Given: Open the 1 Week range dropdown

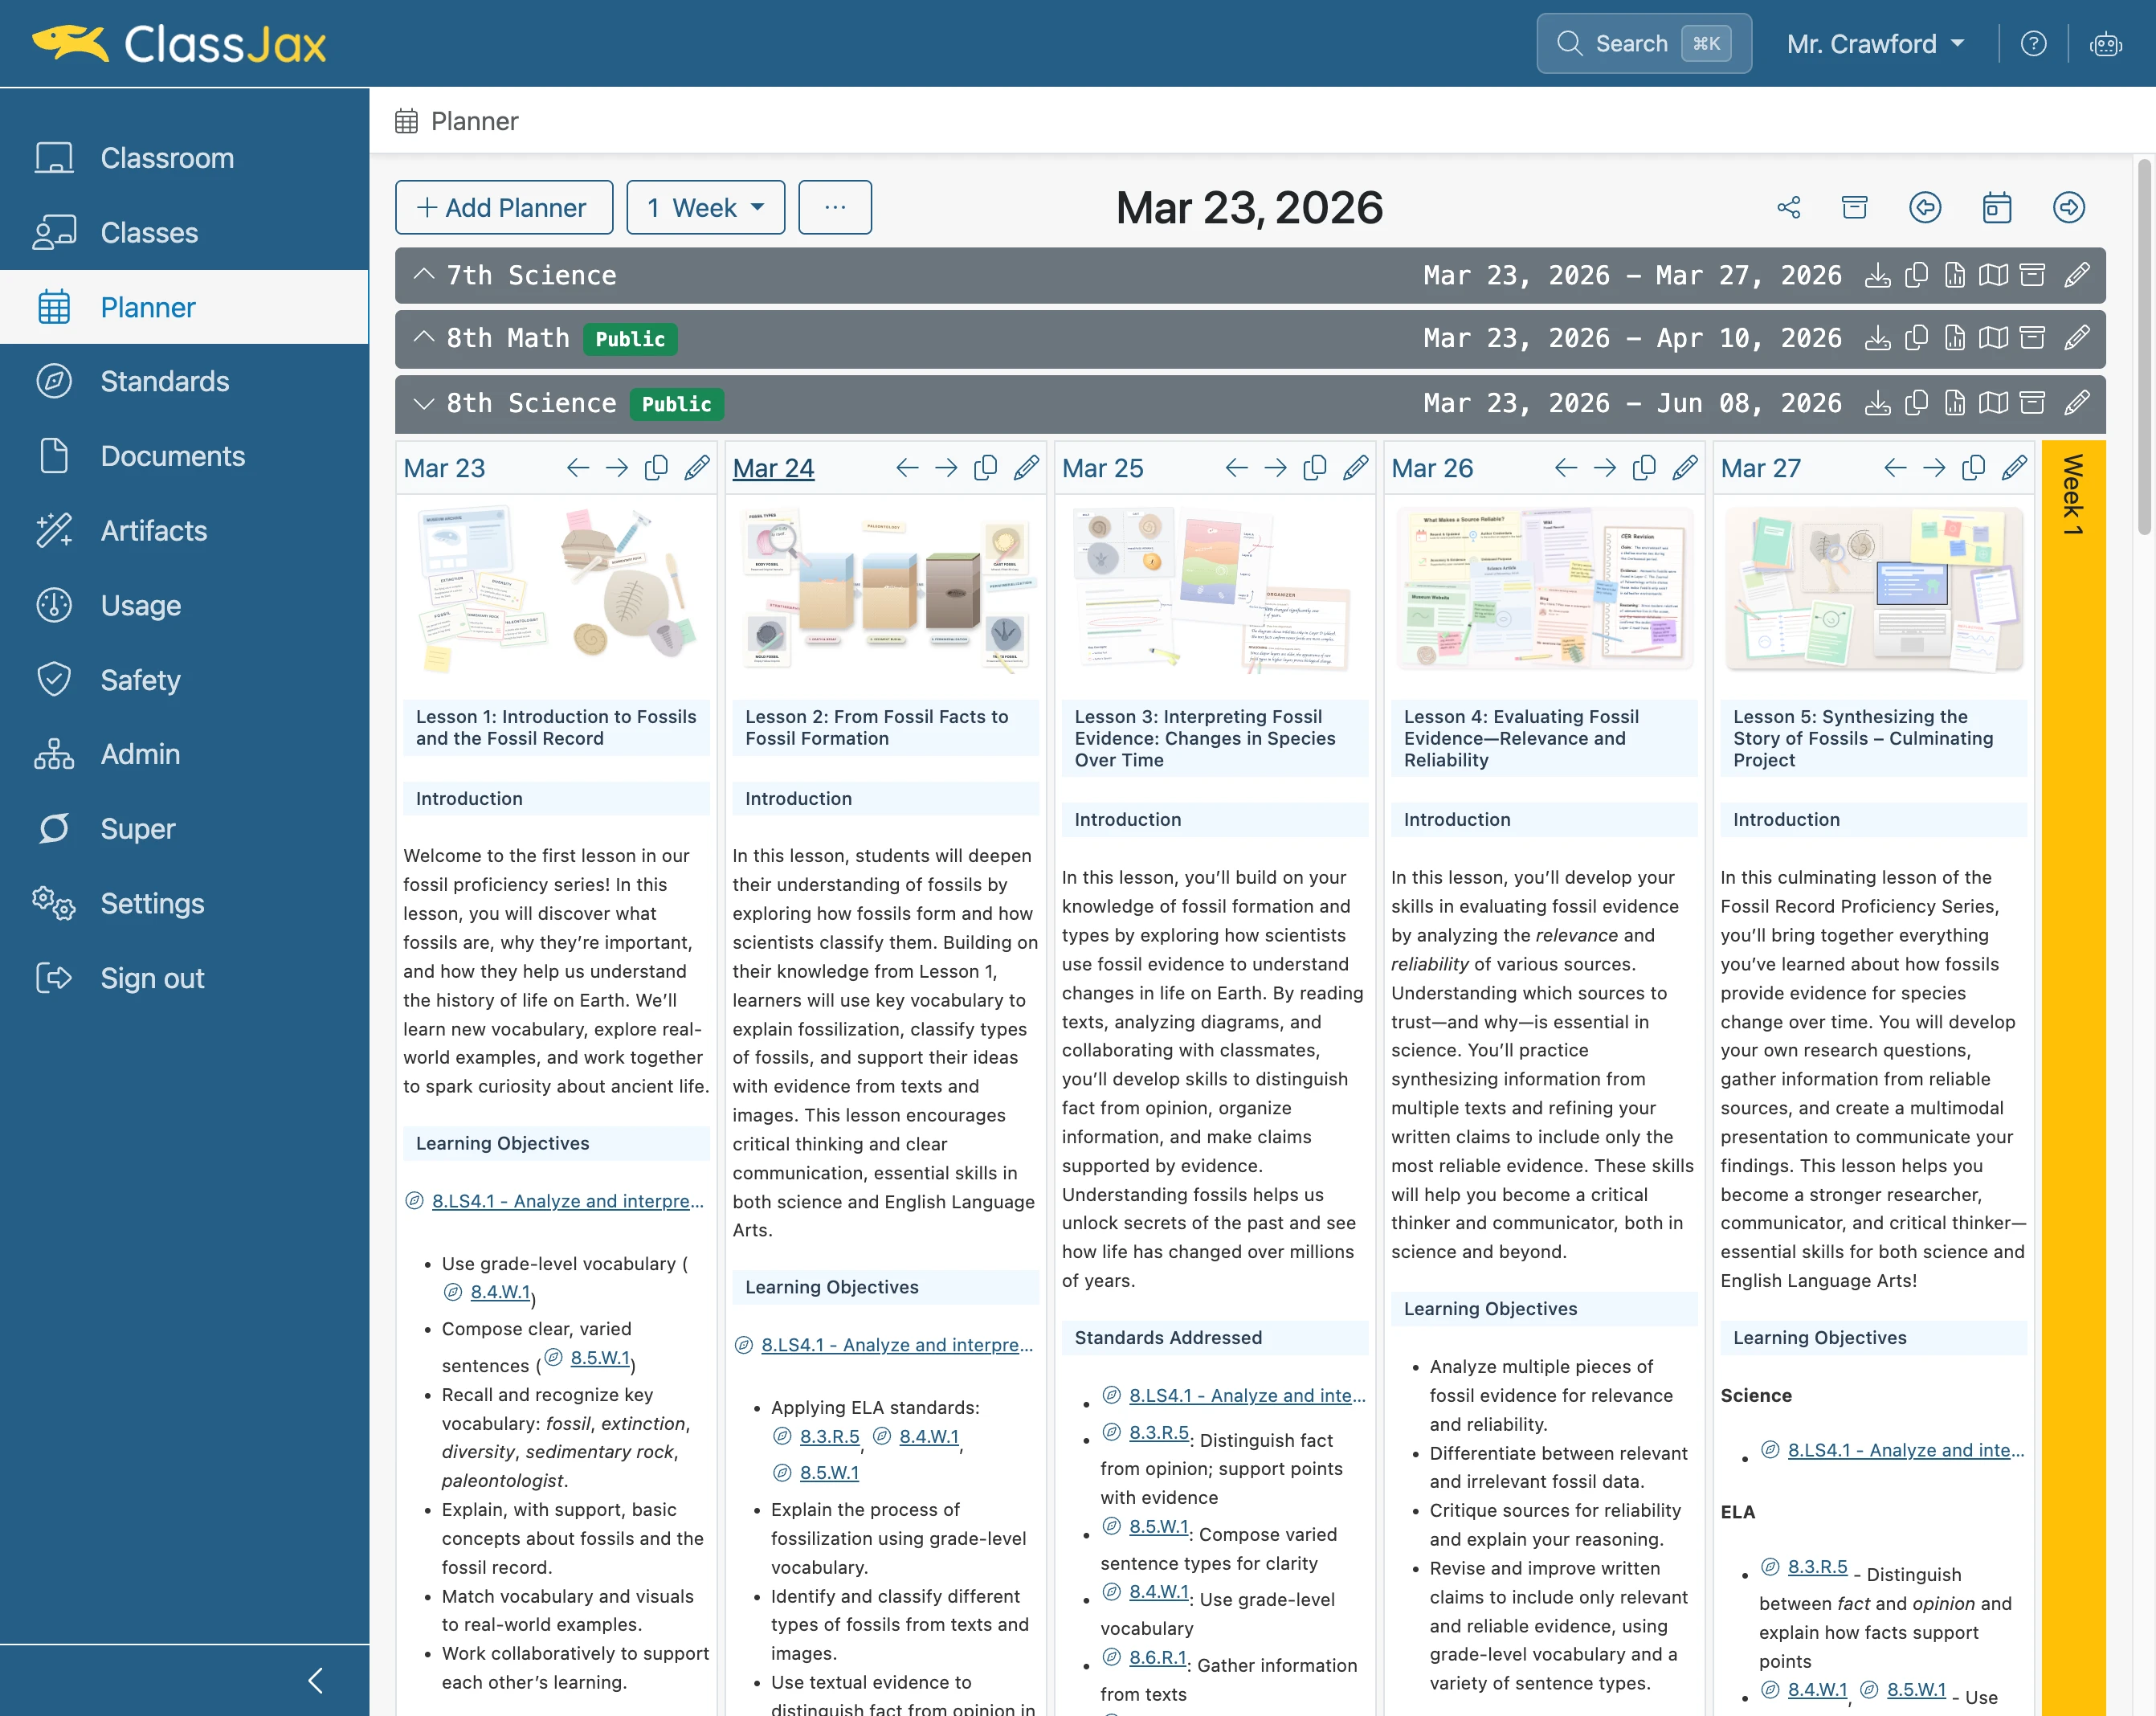Looking at the screenshot, I should [x=706, y=207].
